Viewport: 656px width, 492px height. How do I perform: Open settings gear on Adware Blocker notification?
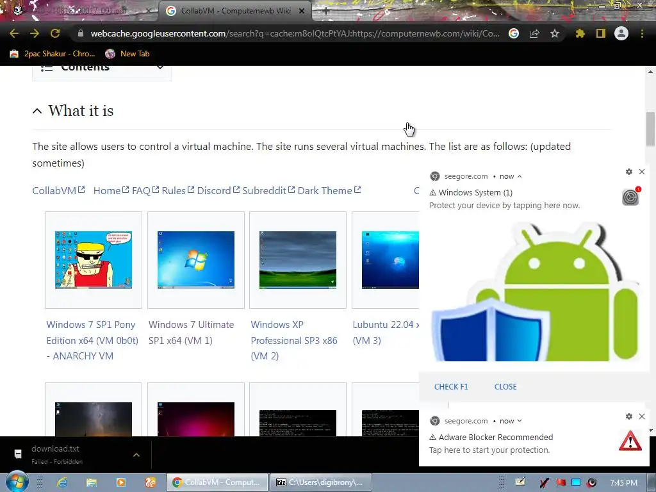coord(629,416)
